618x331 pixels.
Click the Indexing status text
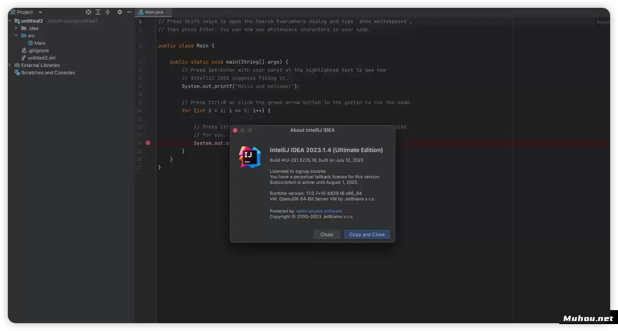[603, 22]
